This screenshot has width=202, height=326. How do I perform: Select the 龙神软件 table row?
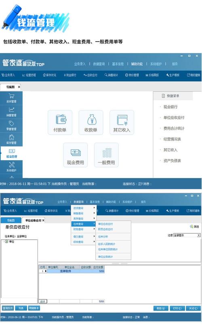72,271
